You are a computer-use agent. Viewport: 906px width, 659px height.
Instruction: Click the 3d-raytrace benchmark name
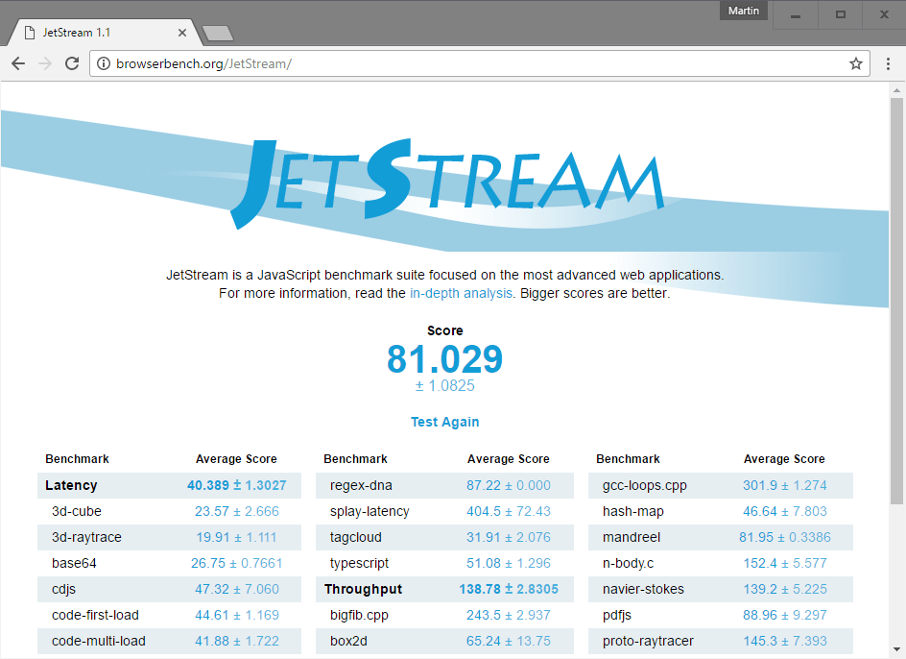pyautogui.click(x=86, y=538)
